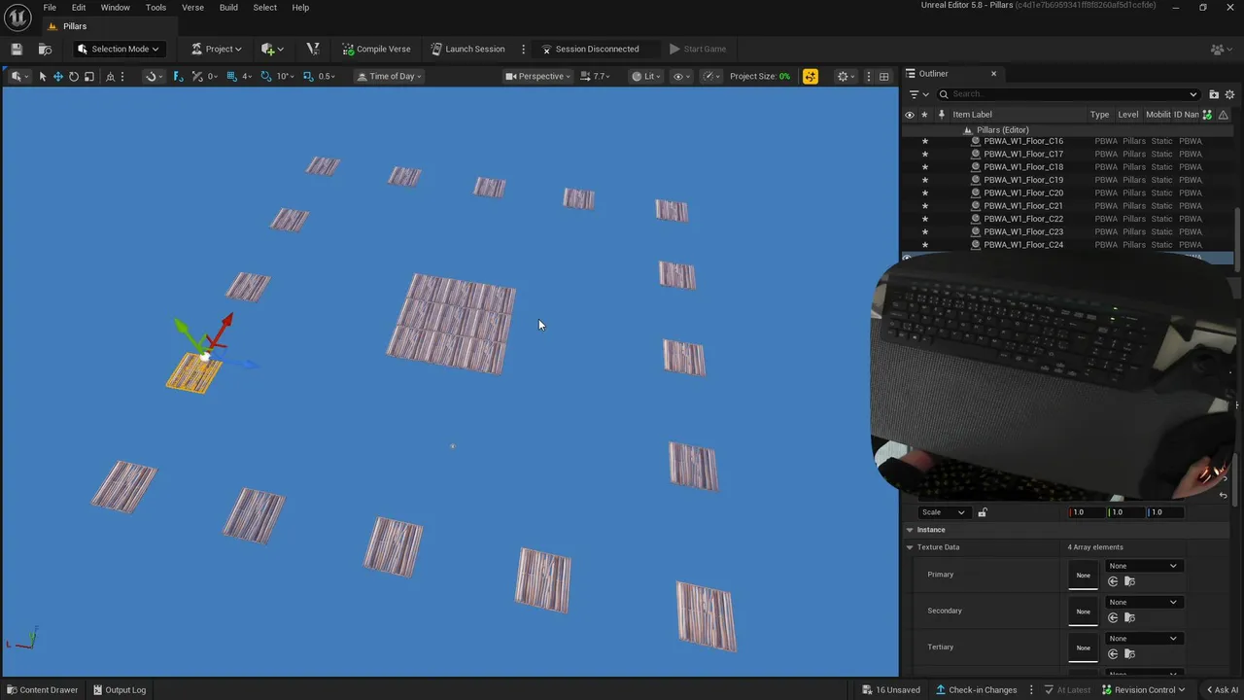
Task: Open the Project dropdown
Action: (216, 49)
